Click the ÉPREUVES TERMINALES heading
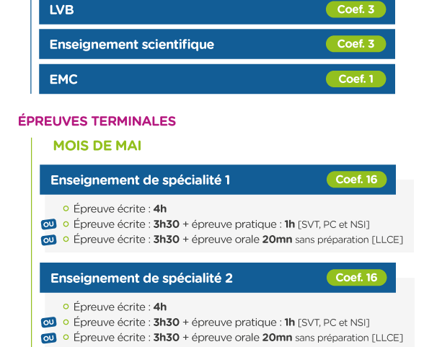 click(97, 121)
